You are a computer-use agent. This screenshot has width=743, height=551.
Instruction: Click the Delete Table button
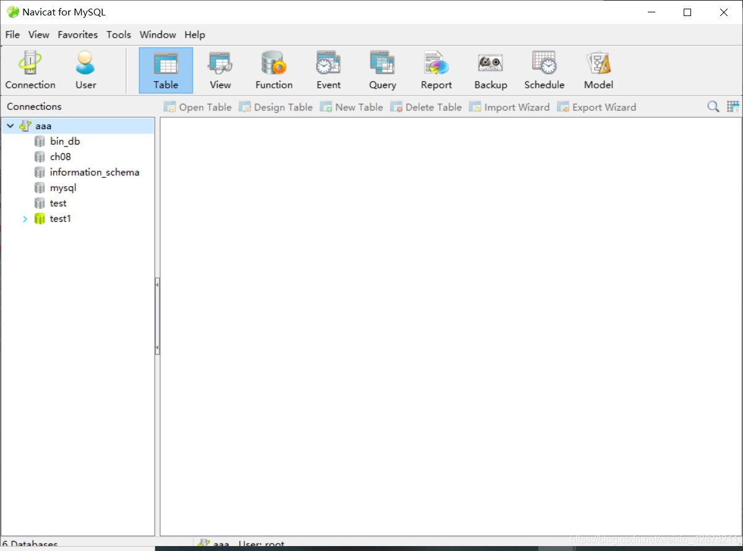[x=426, y=107]
